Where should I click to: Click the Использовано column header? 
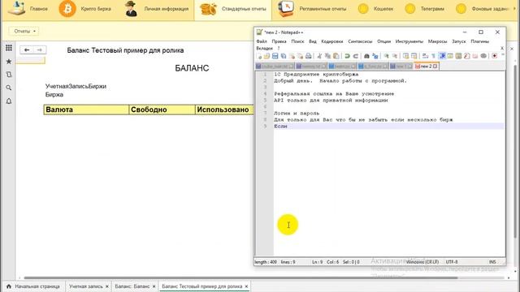[x=224, y=109]
